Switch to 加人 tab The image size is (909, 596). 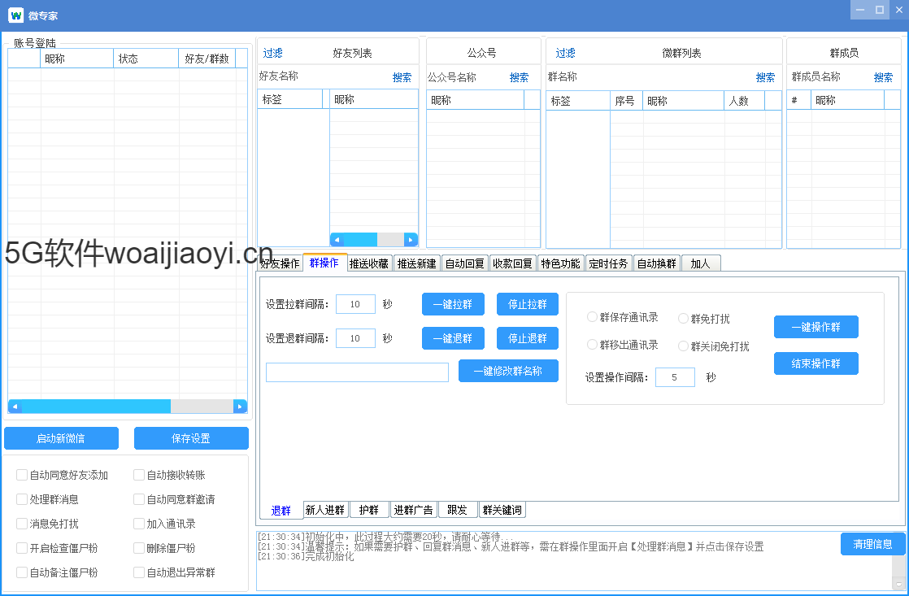point(700,263)
